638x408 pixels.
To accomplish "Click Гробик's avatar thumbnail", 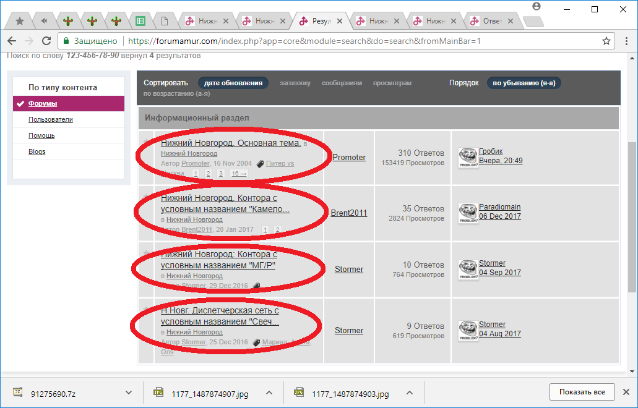I will point(467,157).
